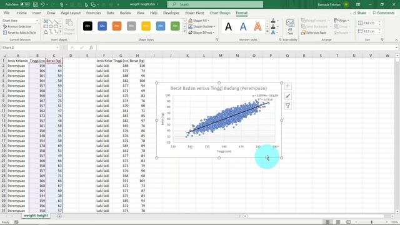Switch to the Page Layout tab

[x=71, y=12]
